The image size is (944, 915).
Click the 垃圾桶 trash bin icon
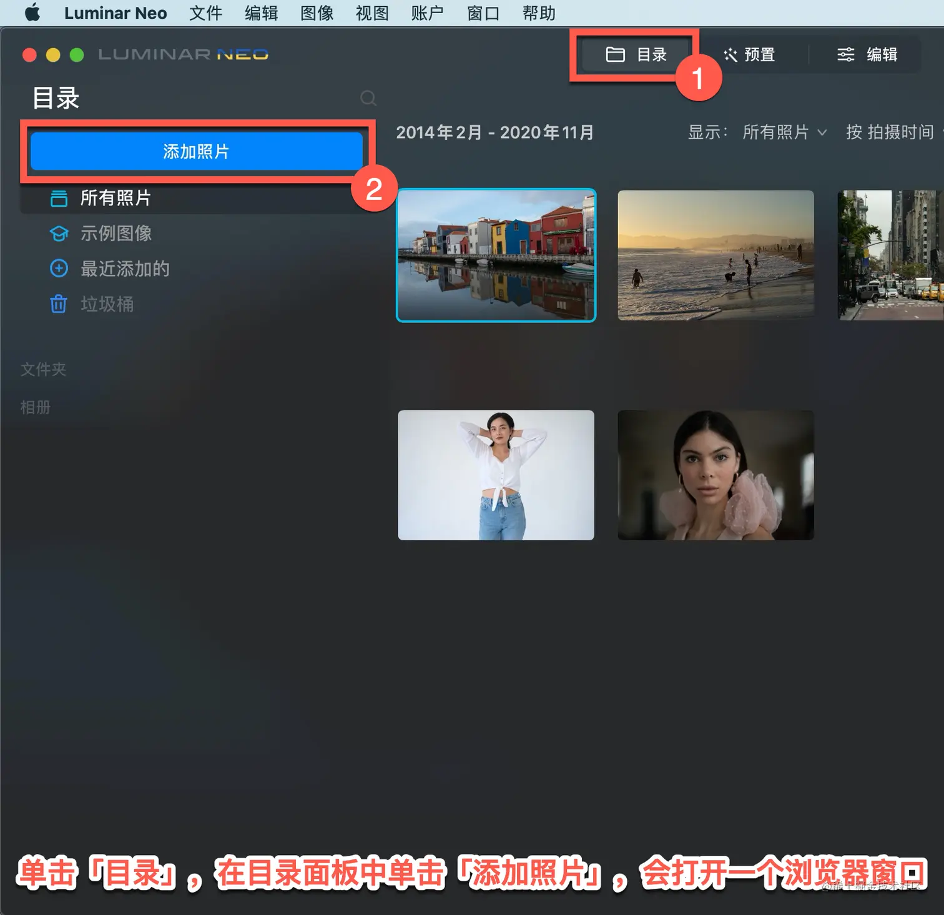point(59,304)
